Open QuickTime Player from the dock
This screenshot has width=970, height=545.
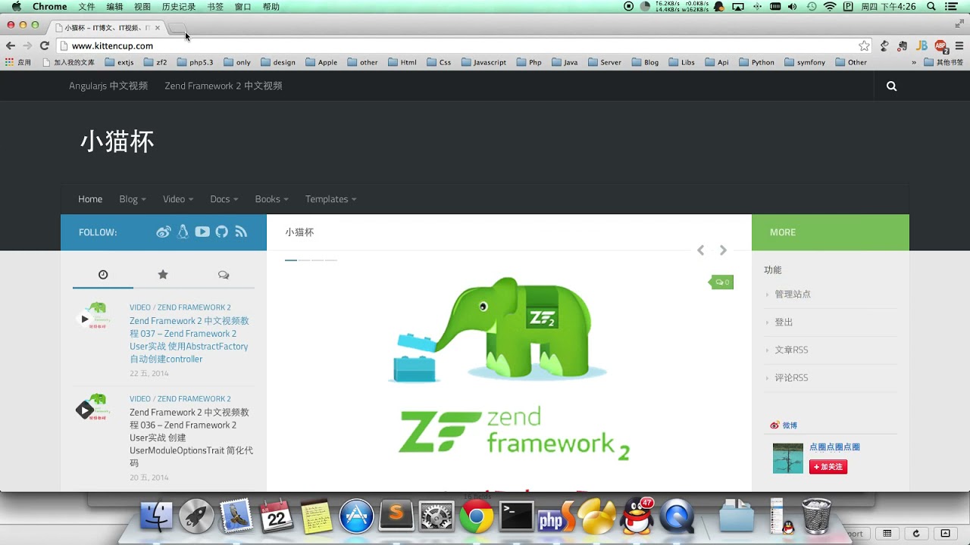click(677, 516)
